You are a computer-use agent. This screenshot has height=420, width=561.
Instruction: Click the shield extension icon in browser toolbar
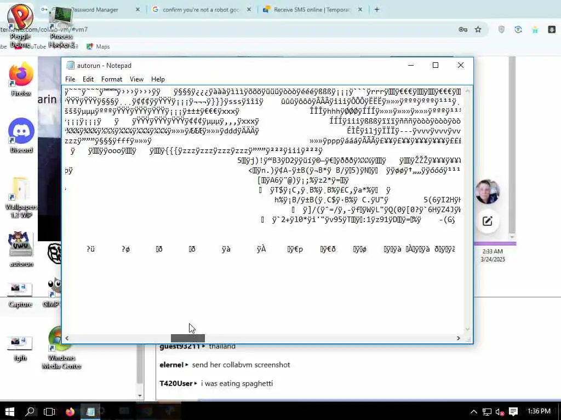(x=502, y=30)
